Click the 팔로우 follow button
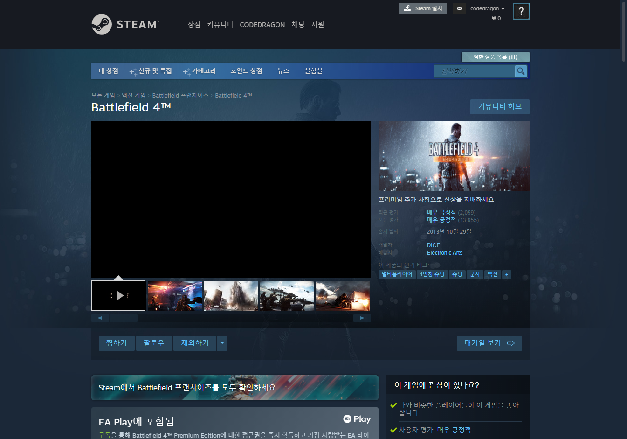This screenshot has height=439, width=627. pos(154,343)
